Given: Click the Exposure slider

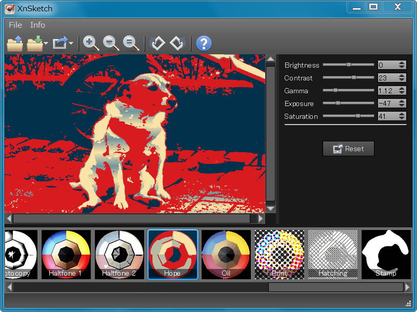Looking at the screenshot, I should tap(348, 103).
